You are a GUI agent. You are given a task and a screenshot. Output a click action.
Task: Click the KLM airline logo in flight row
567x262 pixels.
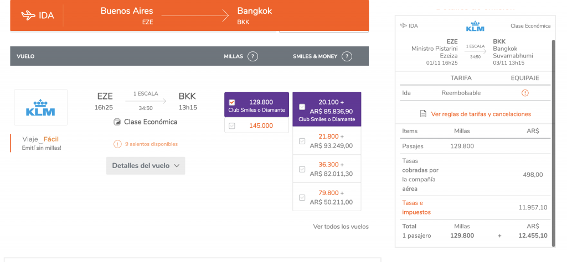pyautogui.click(x=40, y=107)
